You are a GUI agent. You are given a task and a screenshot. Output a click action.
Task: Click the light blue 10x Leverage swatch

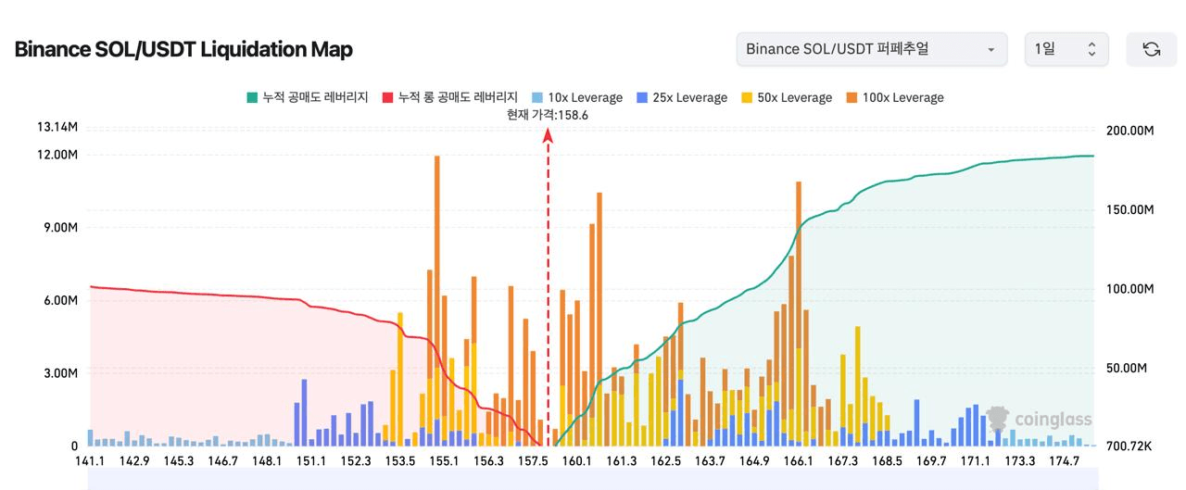[x=537, y=97]
